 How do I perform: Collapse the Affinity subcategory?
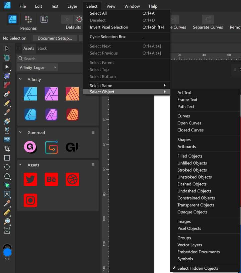point(20,79)
